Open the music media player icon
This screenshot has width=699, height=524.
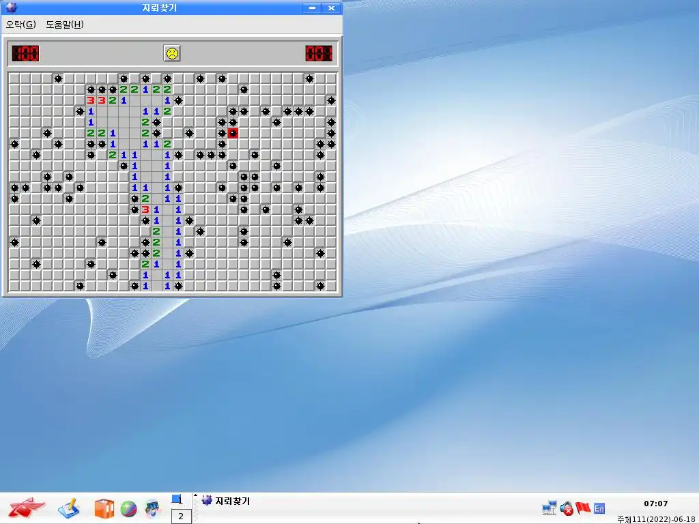coord(153,509)
